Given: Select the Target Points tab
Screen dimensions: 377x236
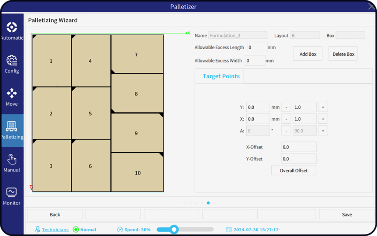Looking at the screenshot, I should (221, 76).
